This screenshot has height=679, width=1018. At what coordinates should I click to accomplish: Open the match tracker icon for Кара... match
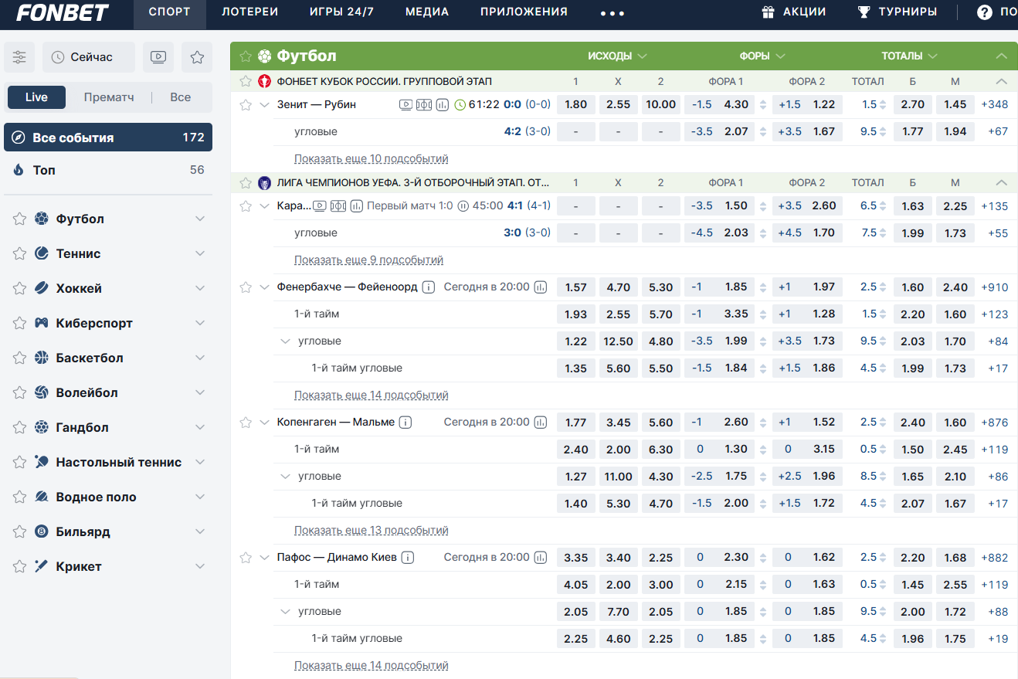[338, 206]
